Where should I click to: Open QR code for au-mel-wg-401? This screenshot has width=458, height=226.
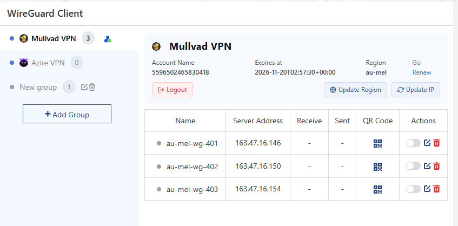pyautogui.click(x=377, y=143)
